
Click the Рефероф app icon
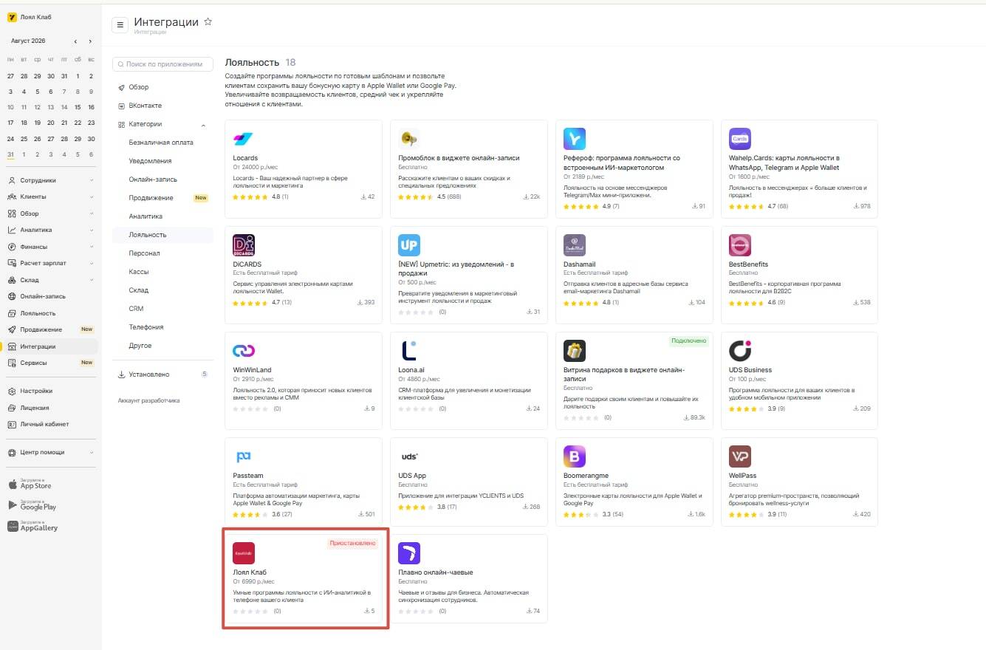pyautogui.click(x=574, y=139)
